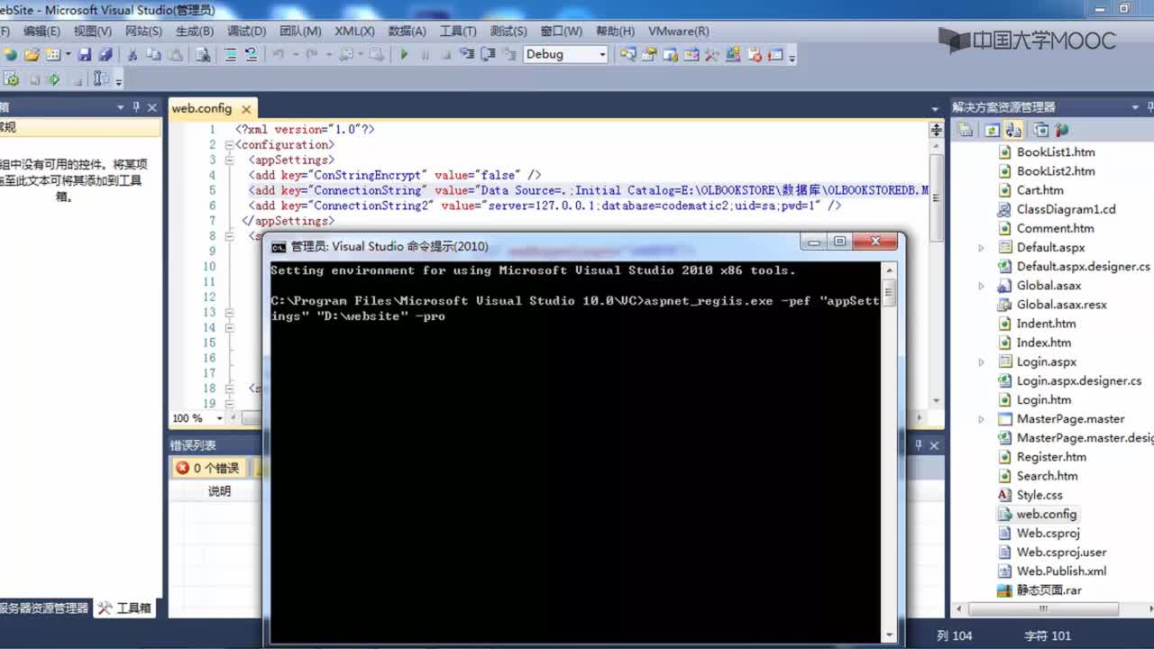Select web.config in Solution Explorer
Image resolution: width=1154 pixels, height=649 pixels.
[x=1047, y=515]
